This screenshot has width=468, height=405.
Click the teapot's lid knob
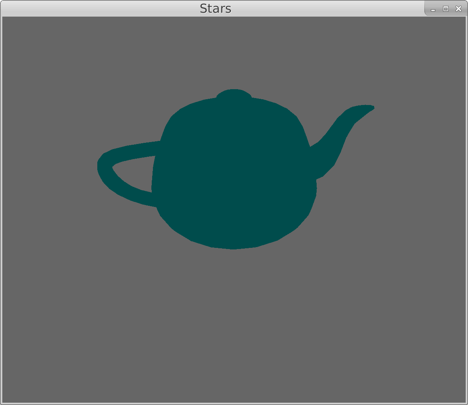pos(234,94)
